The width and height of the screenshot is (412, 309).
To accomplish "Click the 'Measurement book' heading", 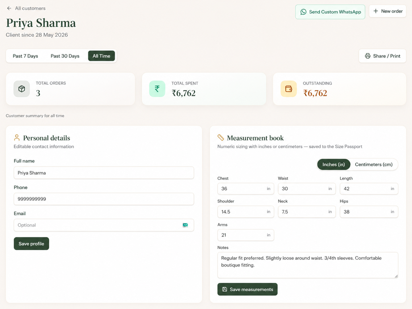I will 255,138.
